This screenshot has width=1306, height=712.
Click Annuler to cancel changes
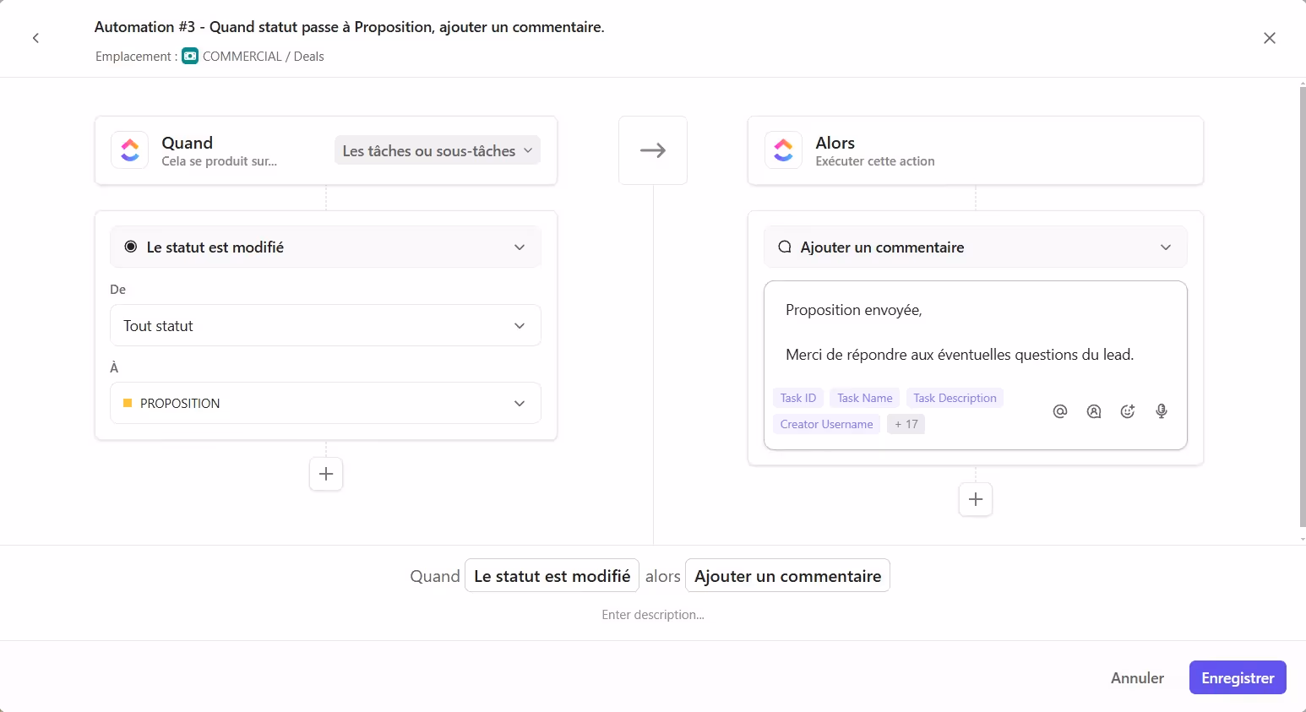coord(1136,677)
